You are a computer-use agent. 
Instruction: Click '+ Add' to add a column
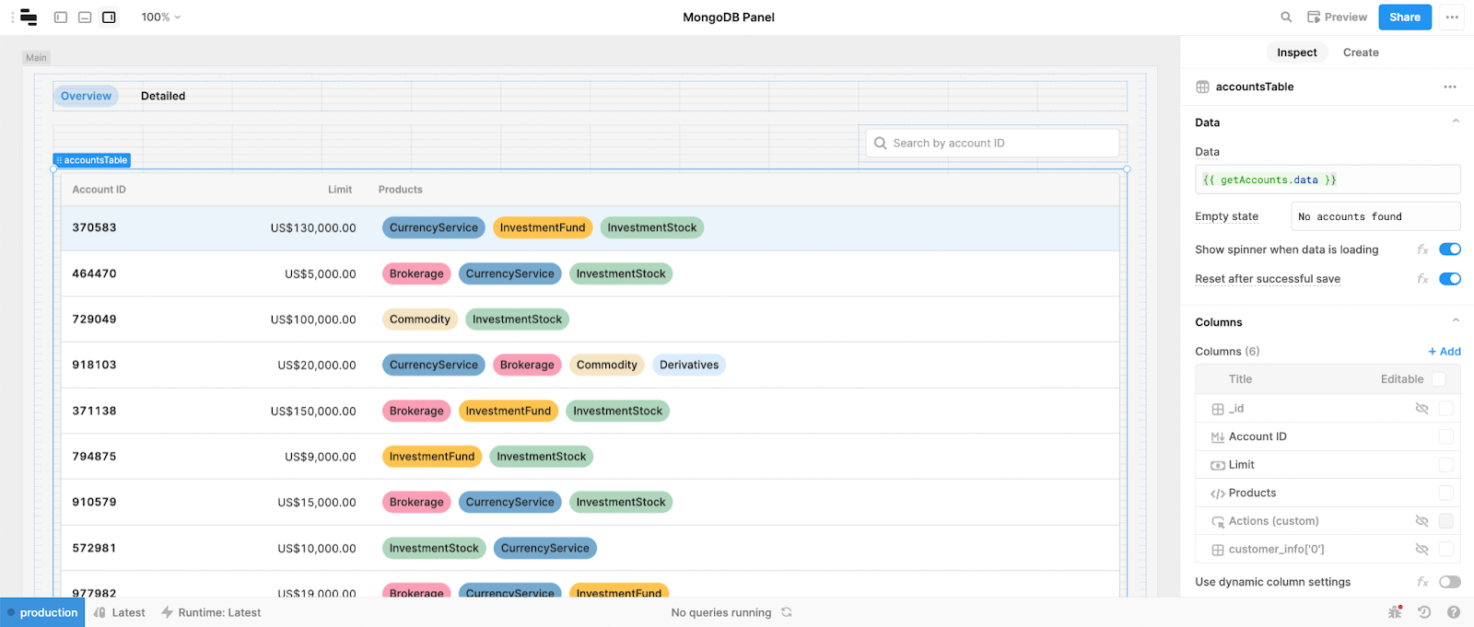(x=1444, y=351)
